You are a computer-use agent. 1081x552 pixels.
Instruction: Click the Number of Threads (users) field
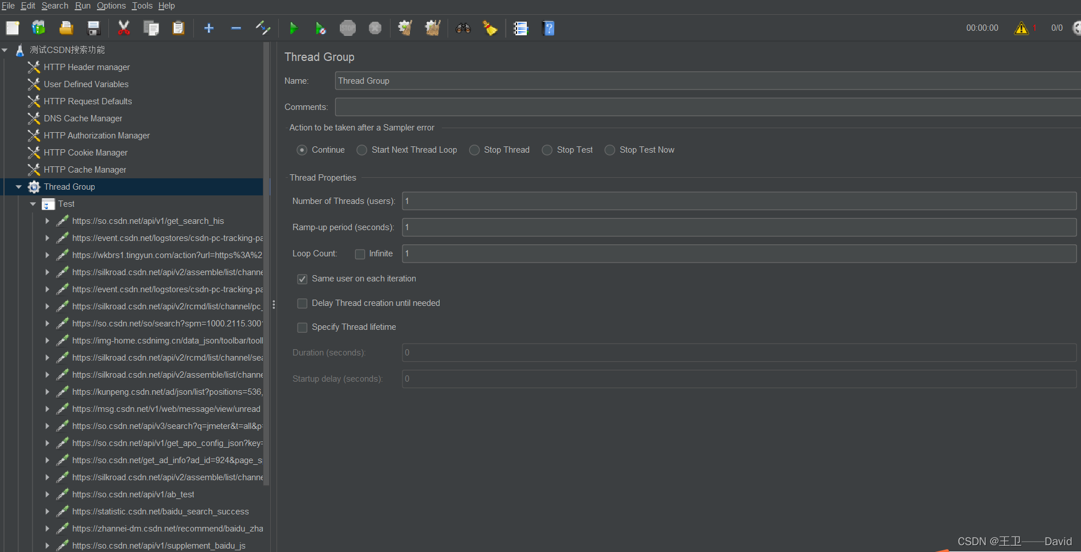pyautogui.click(x=739, y=201)
